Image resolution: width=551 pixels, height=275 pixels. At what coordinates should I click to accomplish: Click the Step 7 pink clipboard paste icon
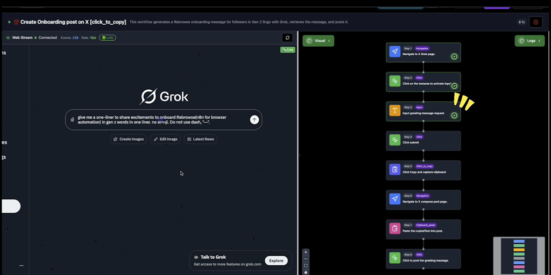click(394, 228)
